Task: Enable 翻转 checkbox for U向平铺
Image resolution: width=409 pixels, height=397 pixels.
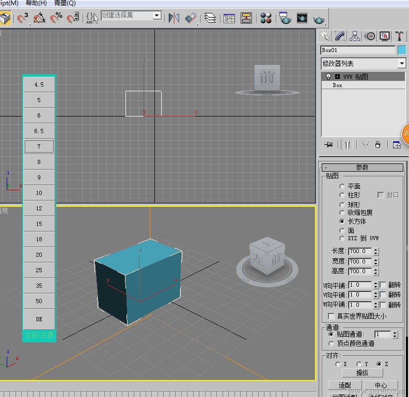Action: [383, 285]
